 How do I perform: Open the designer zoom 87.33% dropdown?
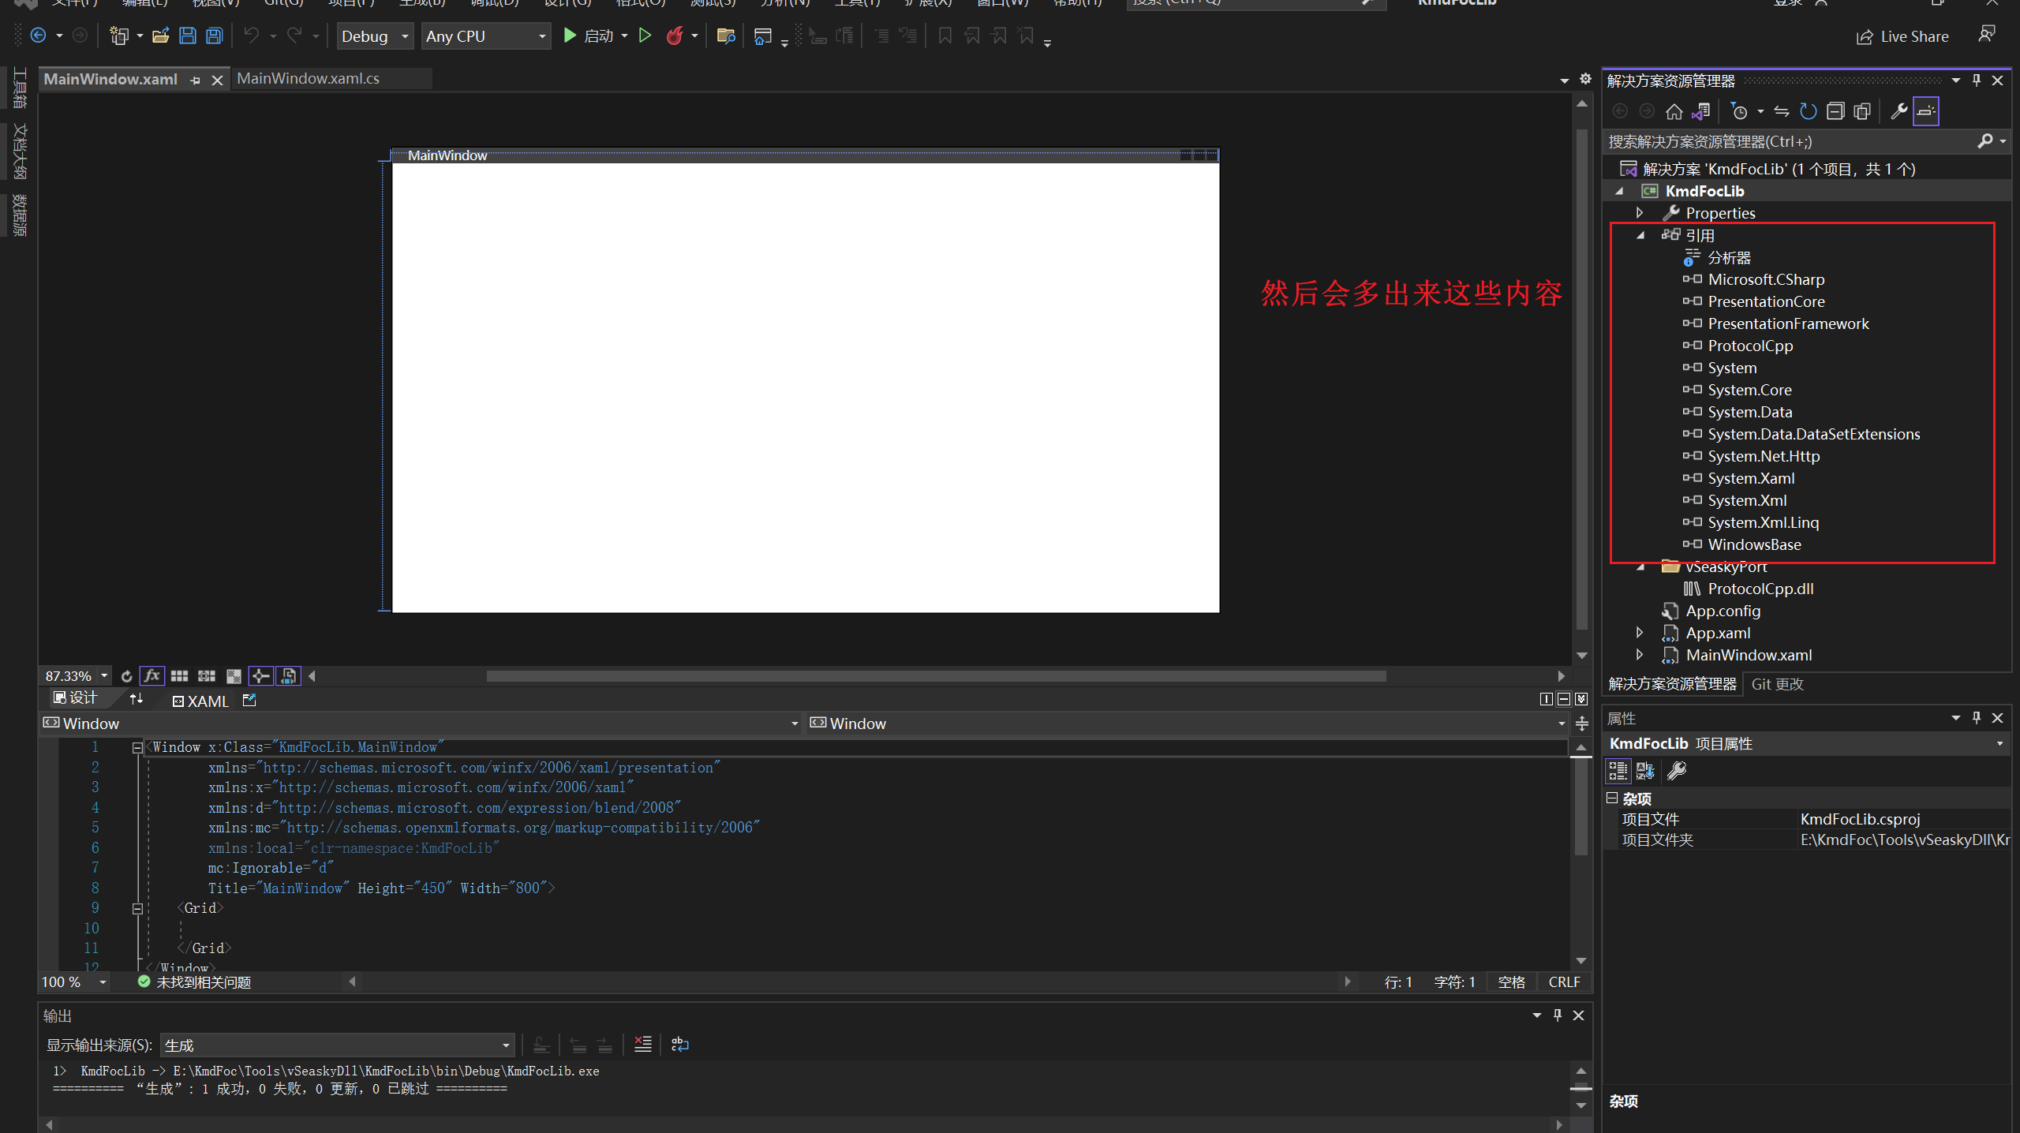tap(104, 676)
